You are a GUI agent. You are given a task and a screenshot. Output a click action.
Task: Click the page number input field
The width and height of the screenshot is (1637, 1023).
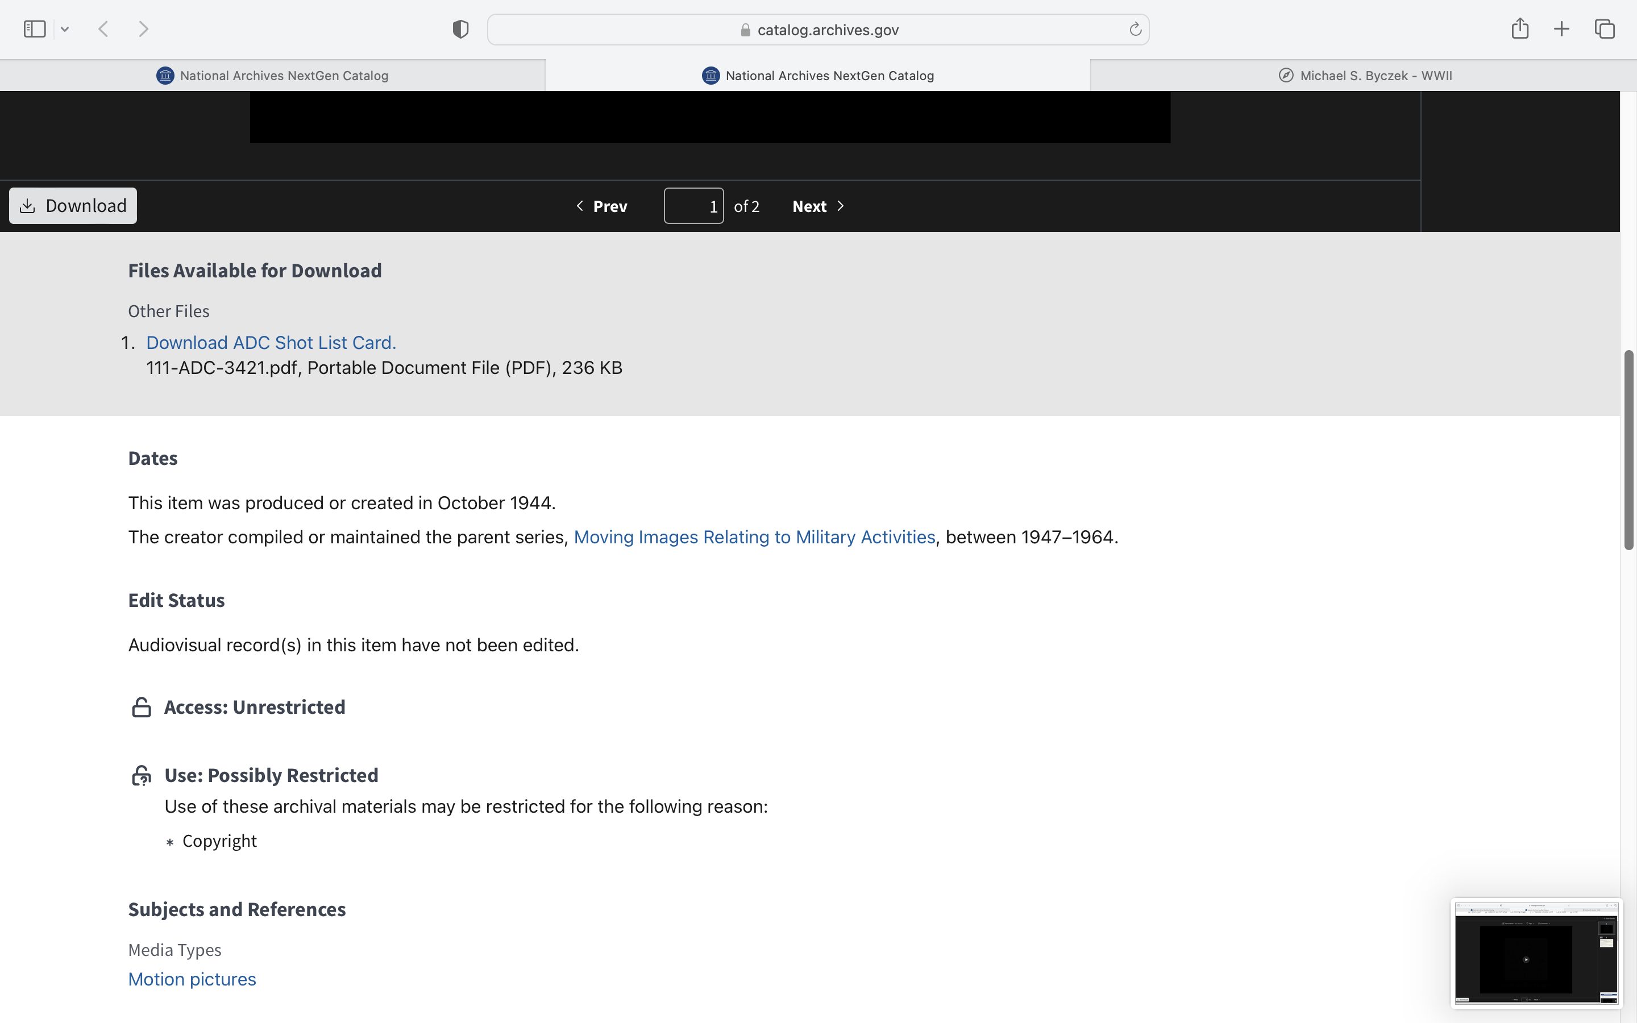[693, 206]
